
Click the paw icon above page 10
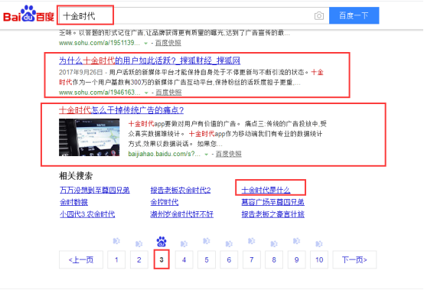tap(319, 244)
